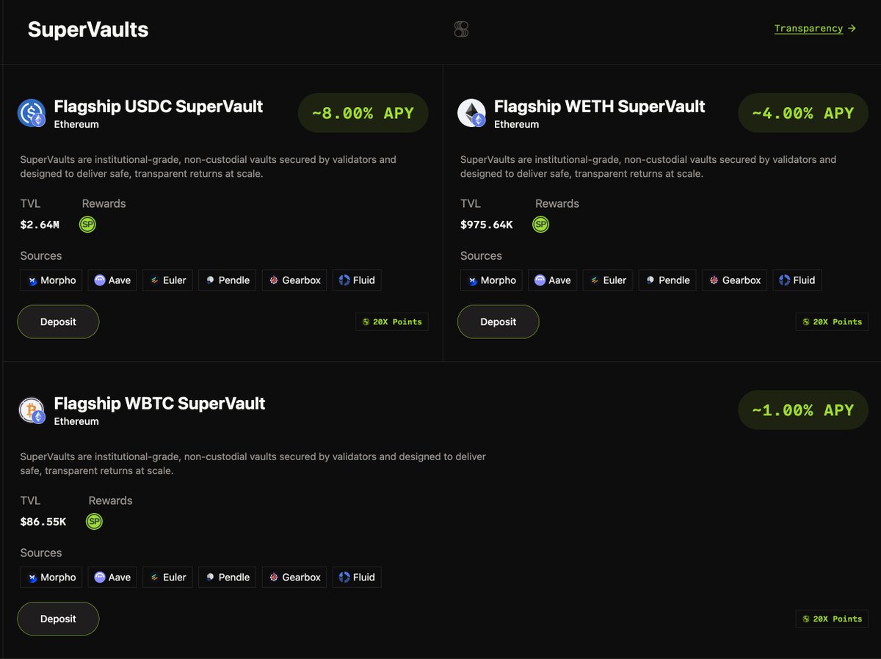Screen dimensions: 881x659
Task: Click the 20X Points badge in USDC vault
Action: point(392,321)
